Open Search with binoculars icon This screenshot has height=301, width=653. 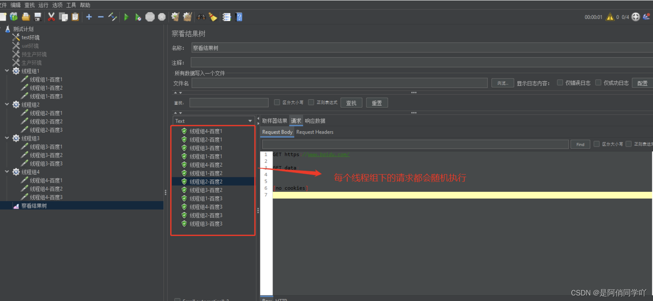tap(201, 17)
